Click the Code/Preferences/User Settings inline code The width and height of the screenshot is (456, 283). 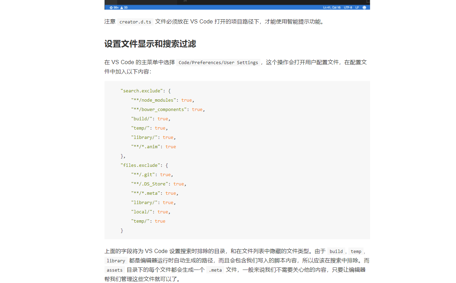tap(218, 62)
